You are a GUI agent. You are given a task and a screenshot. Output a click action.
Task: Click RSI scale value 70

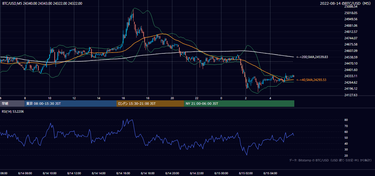coord(346,126)
